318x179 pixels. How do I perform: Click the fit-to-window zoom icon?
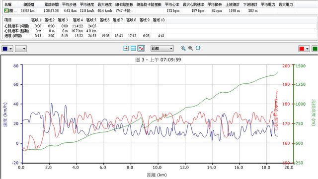pos(198,48)
